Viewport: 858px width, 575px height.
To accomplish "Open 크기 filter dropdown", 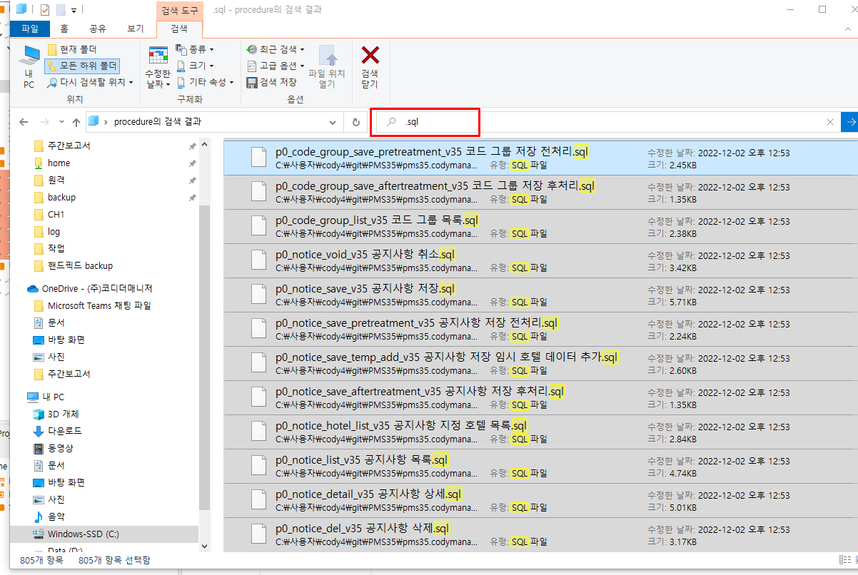I will tap(194, 66).
